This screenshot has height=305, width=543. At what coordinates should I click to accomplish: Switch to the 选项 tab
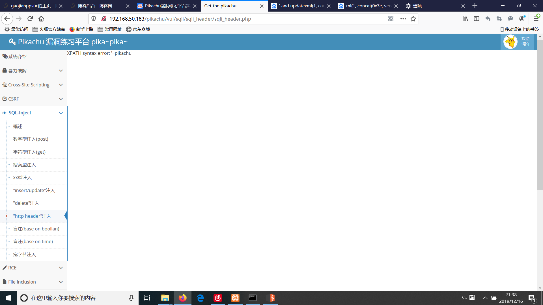click(417, 6)
